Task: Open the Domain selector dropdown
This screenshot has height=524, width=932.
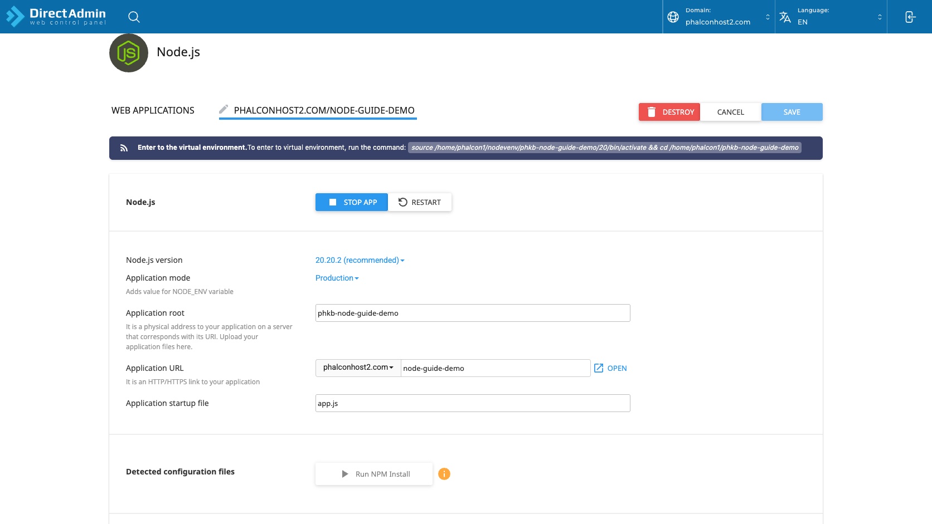Action: (x=719, y=17)
